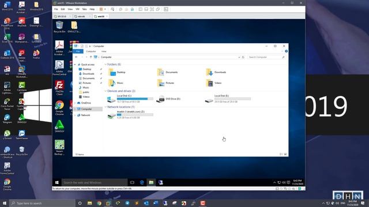
Task: Click the VM taskbar clock
Action: pyautogui.click(x=298, y=182)
